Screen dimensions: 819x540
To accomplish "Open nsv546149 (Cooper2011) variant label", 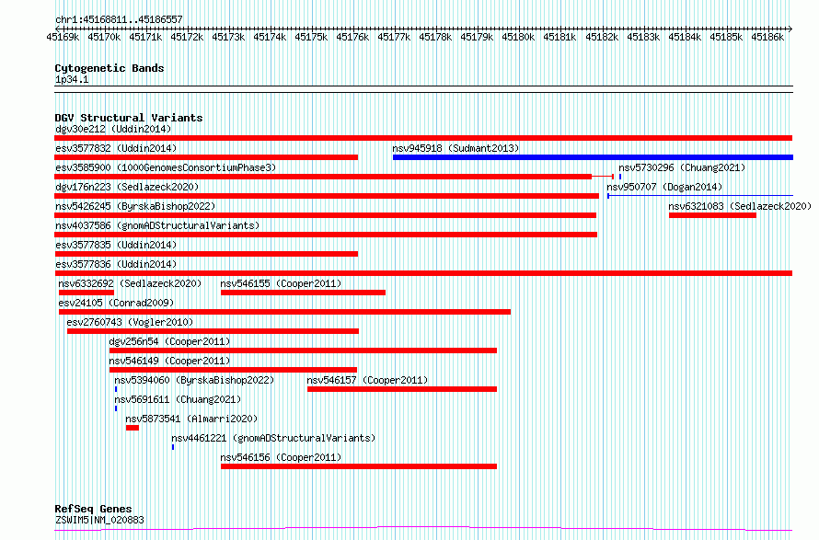I will coord(169,361).
